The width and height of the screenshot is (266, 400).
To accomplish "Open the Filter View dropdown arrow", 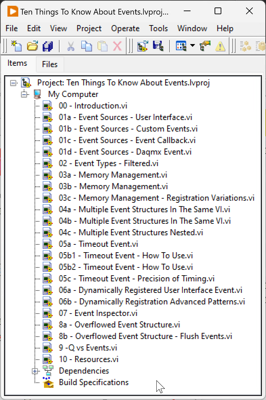I will pos(193,46).
